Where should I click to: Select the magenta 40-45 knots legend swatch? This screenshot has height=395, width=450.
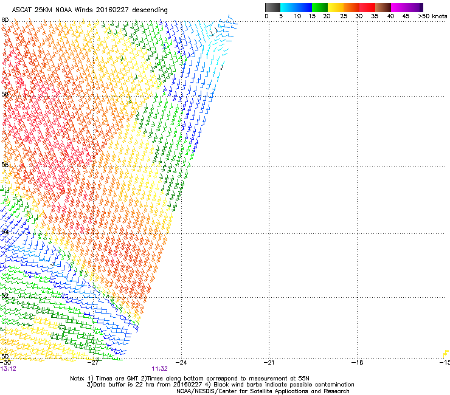[399, 7]
